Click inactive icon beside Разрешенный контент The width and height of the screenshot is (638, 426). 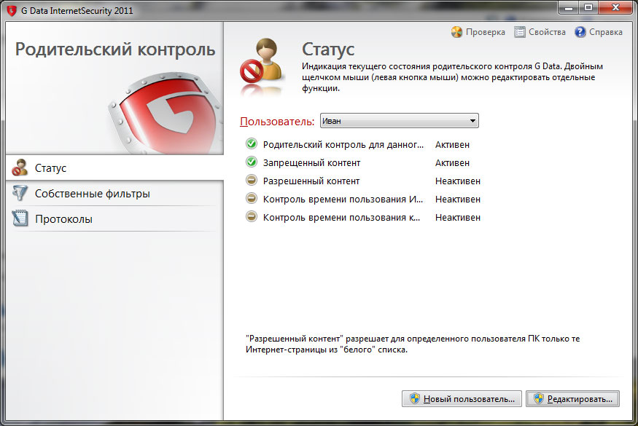(x=252, y=181)
